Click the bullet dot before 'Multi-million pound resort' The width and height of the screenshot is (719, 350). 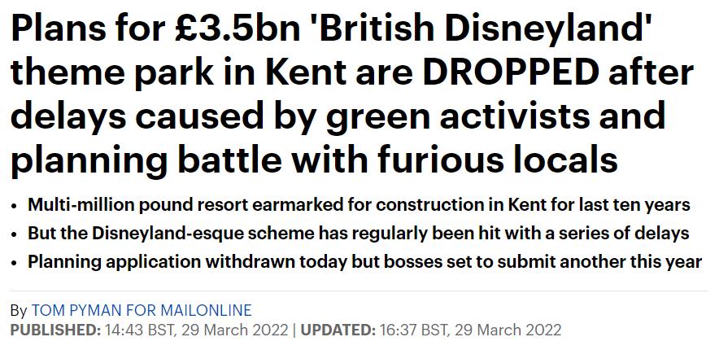click(x=15, y=206)
